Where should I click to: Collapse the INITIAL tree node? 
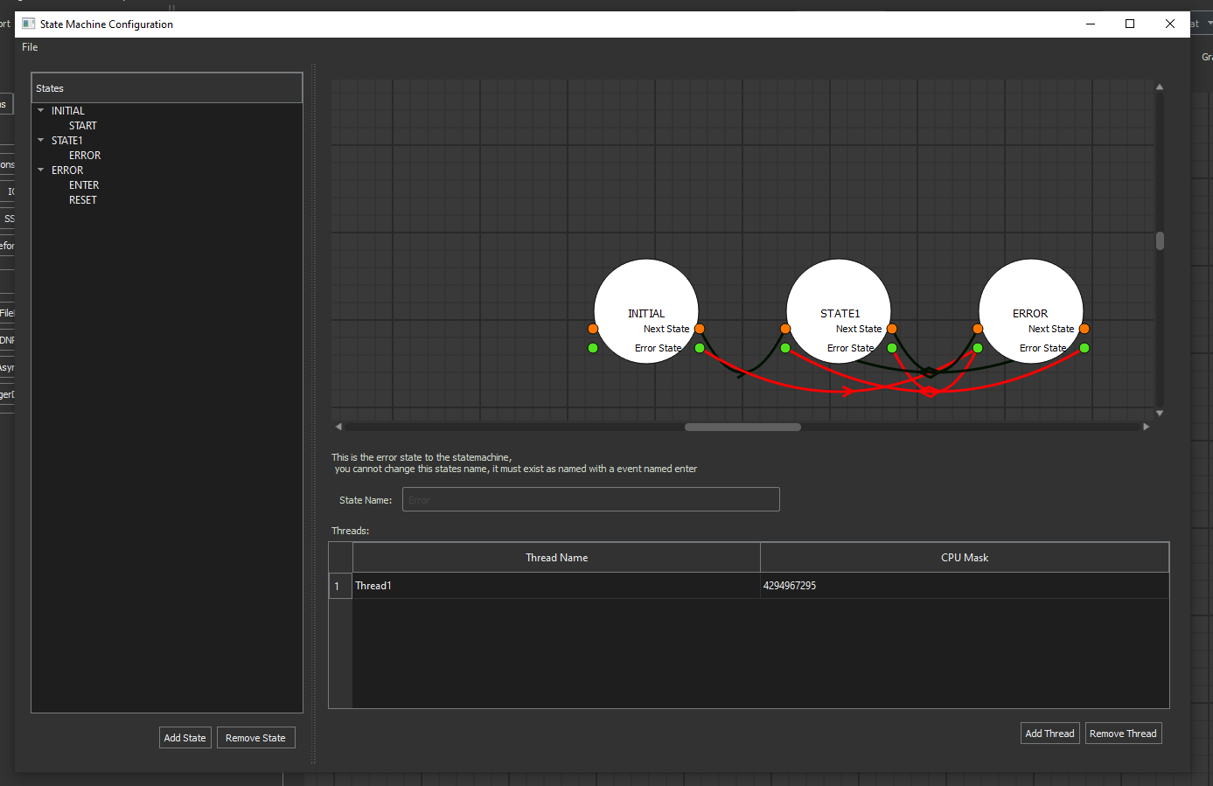coord(41,111)
